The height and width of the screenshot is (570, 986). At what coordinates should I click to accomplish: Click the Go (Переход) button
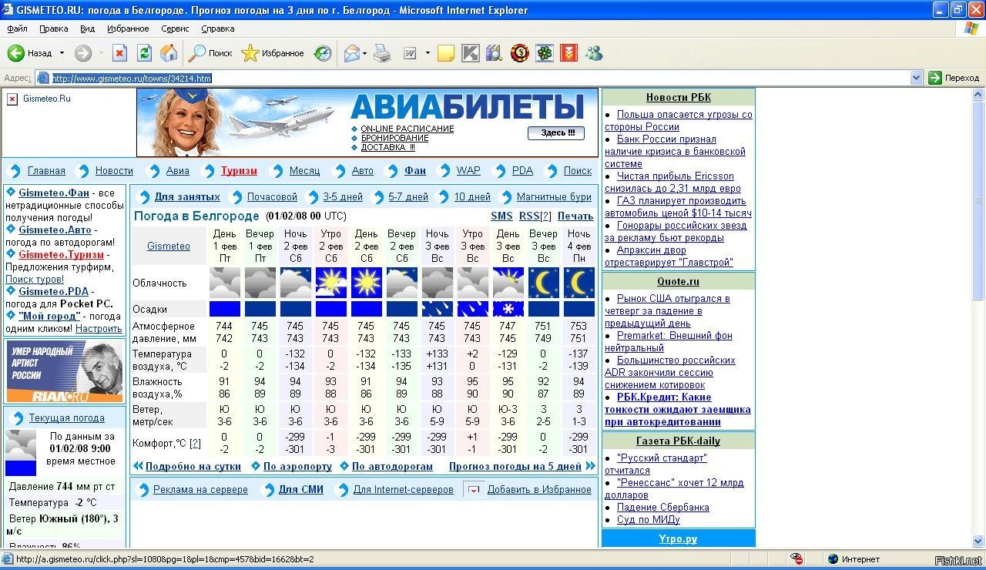[x=954, y=78]
